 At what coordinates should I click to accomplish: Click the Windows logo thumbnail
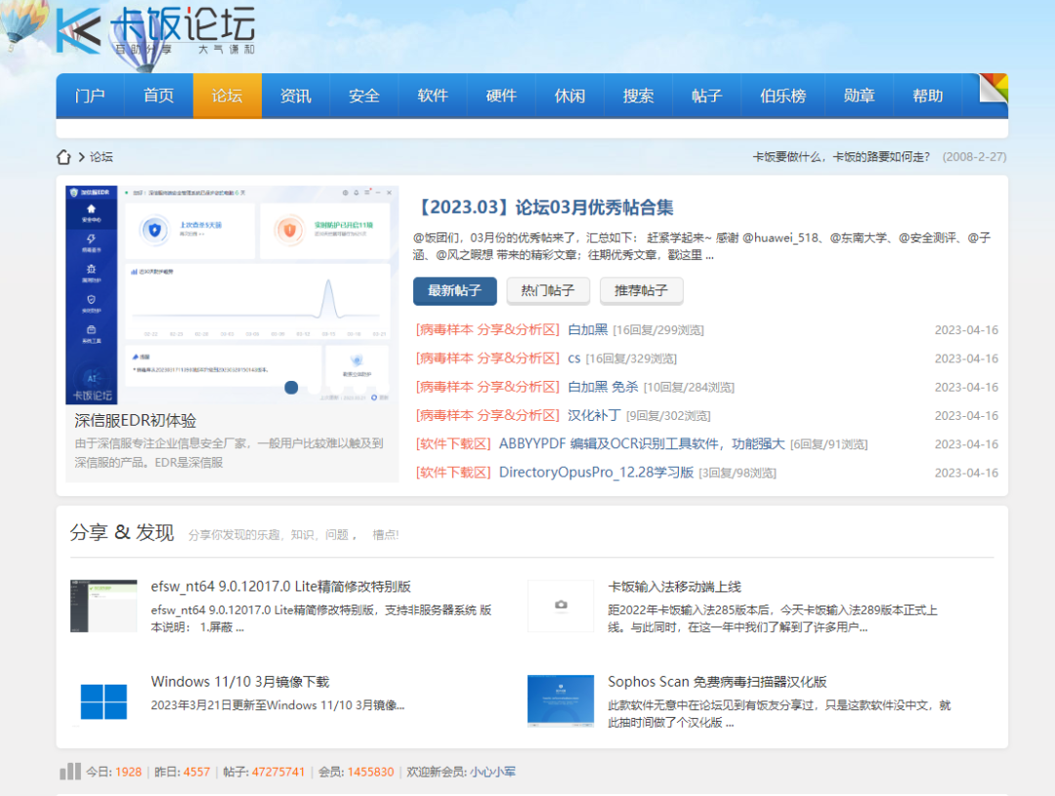tap(104, 701)
